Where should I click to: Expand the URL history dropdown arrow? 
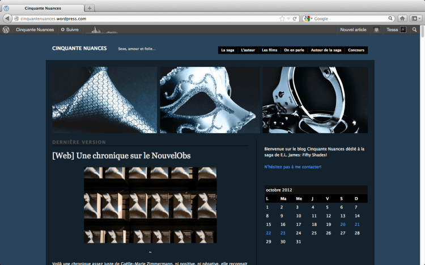(288, 19)
